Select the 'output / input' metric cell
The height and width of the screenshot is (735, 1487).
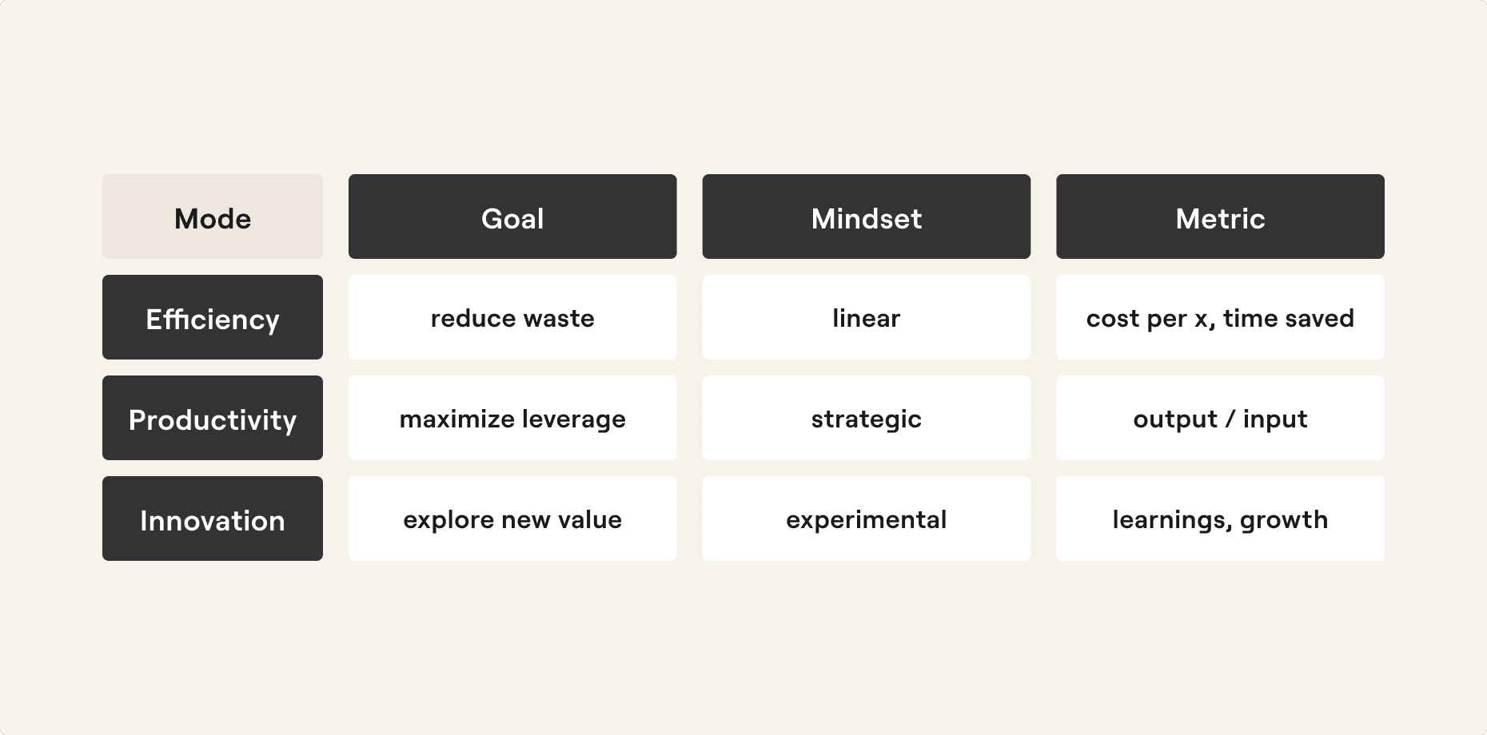pyautogui.click(x=1220, y=418)
